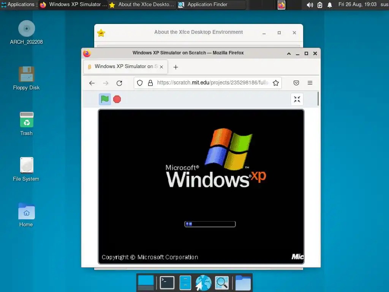Stop the Scratch project with red stop sign
The width and height of the screenshot is (389, 292).
[x=117, y=99]
